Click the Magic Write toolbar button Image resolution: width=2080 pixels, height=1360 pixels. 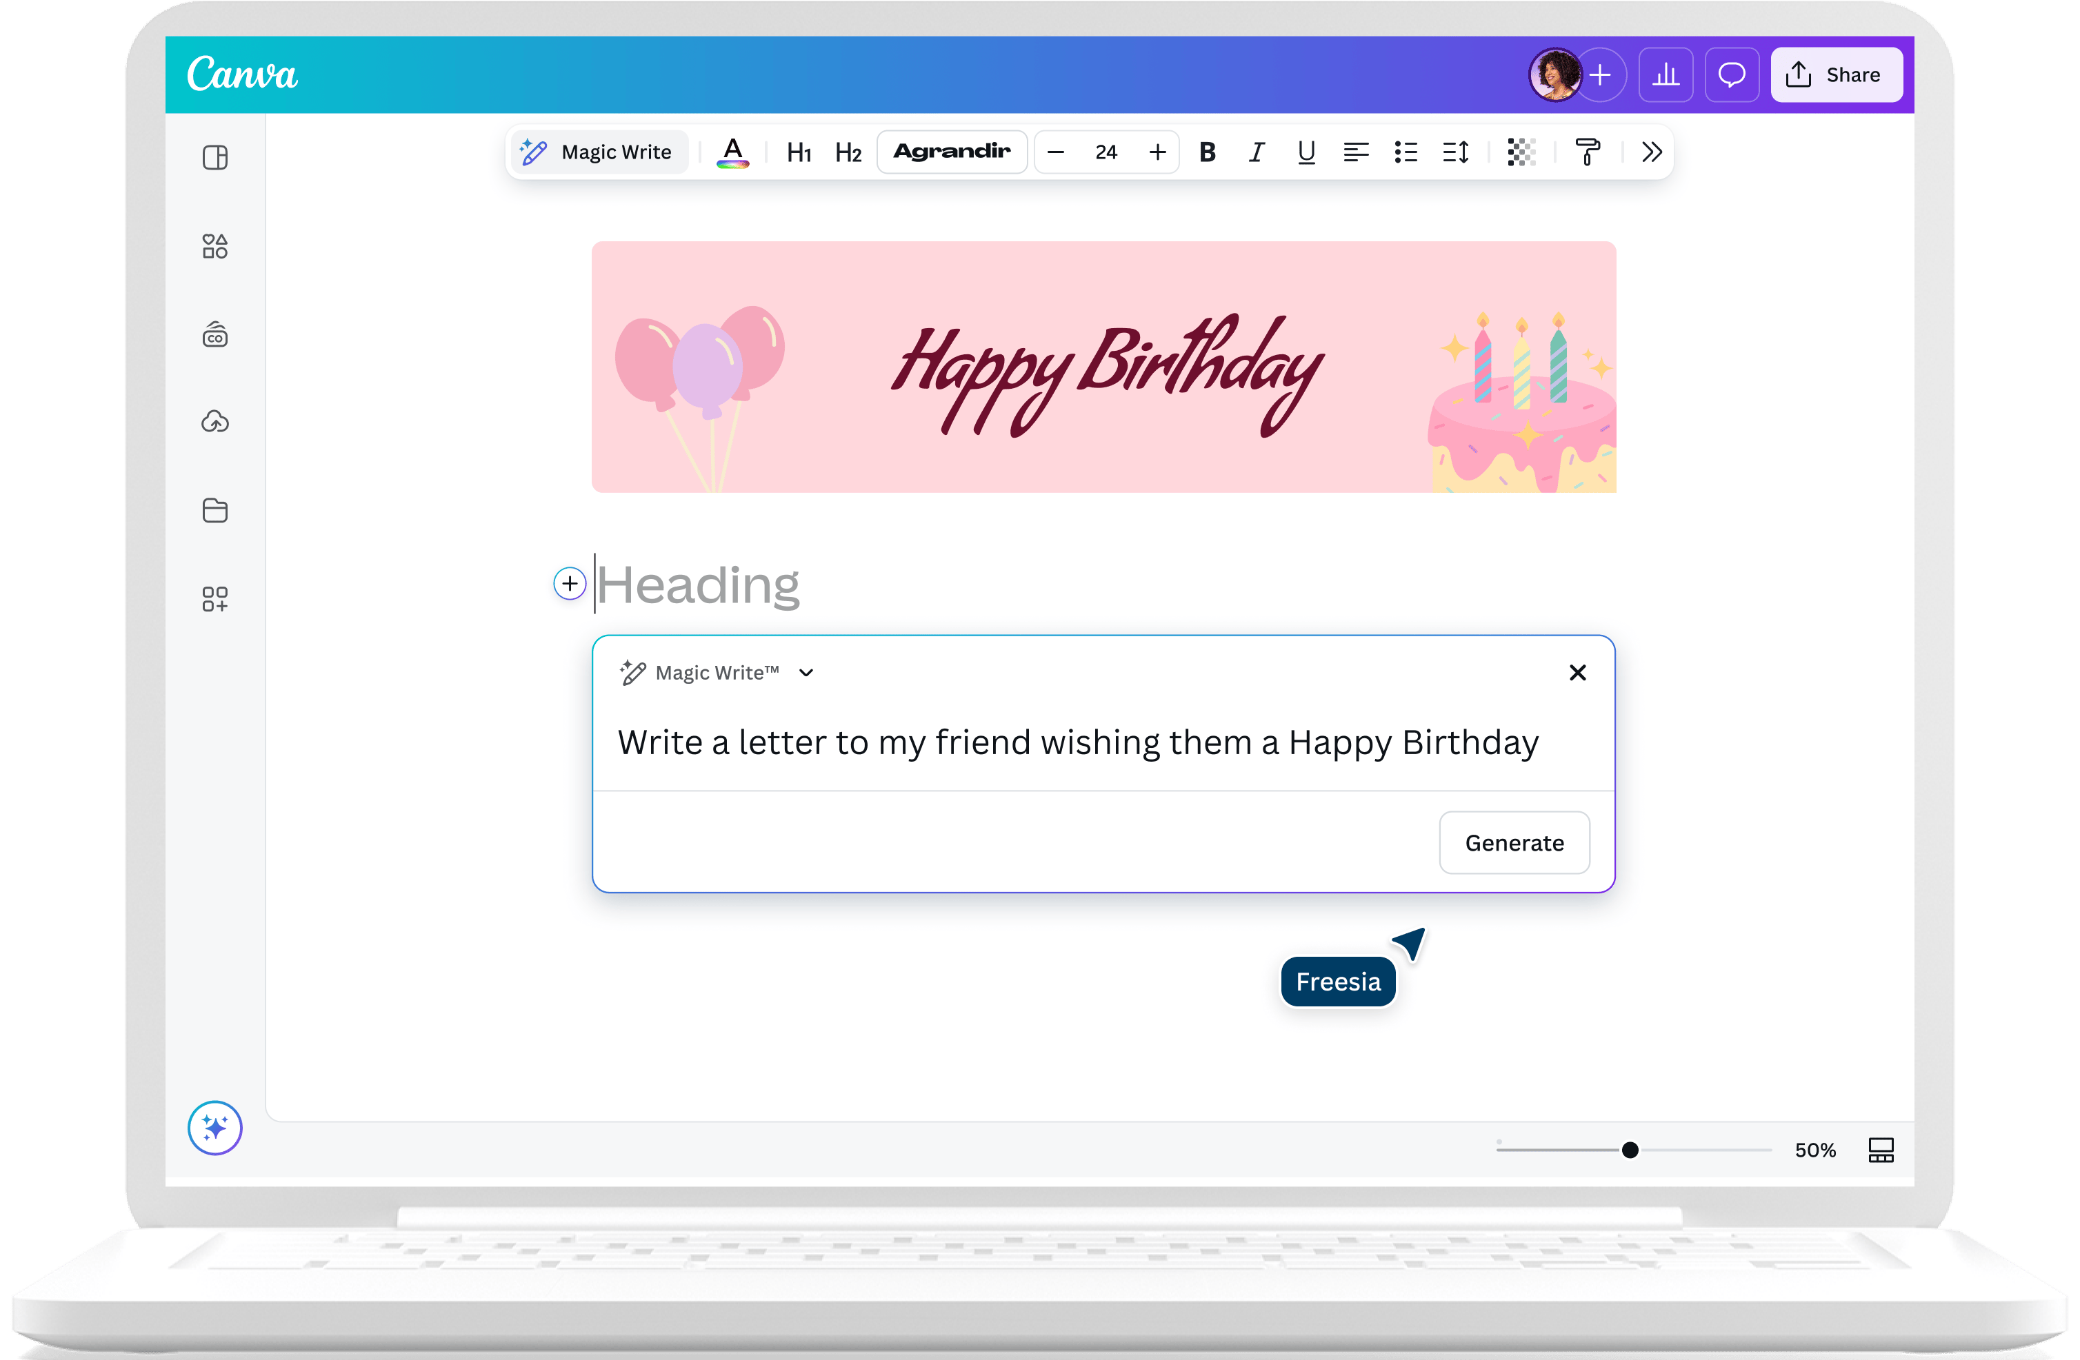pyautogui.click(x=598, y=152)
